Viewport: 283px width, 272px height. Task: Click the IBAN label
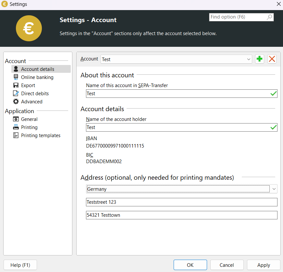[92, 138]
